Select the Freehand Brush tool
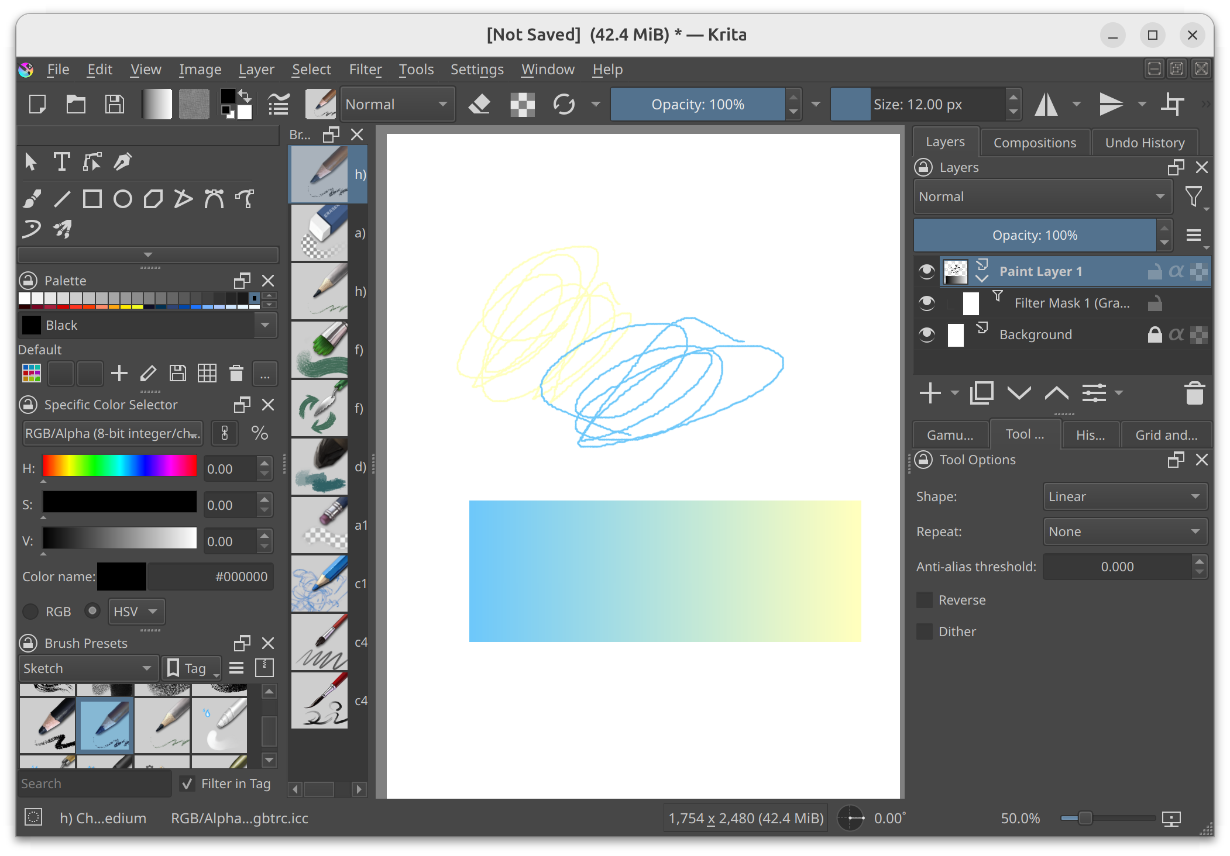This screenshot has height=856, width=1230. (x=32, y=199)
